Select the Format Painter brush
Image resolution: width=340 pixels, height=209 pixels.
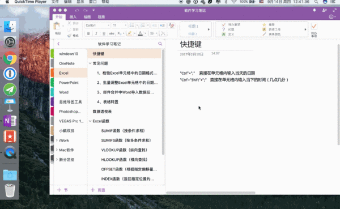(x=69, y=36)
